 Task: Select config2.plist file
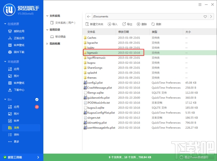pos(150,83)
